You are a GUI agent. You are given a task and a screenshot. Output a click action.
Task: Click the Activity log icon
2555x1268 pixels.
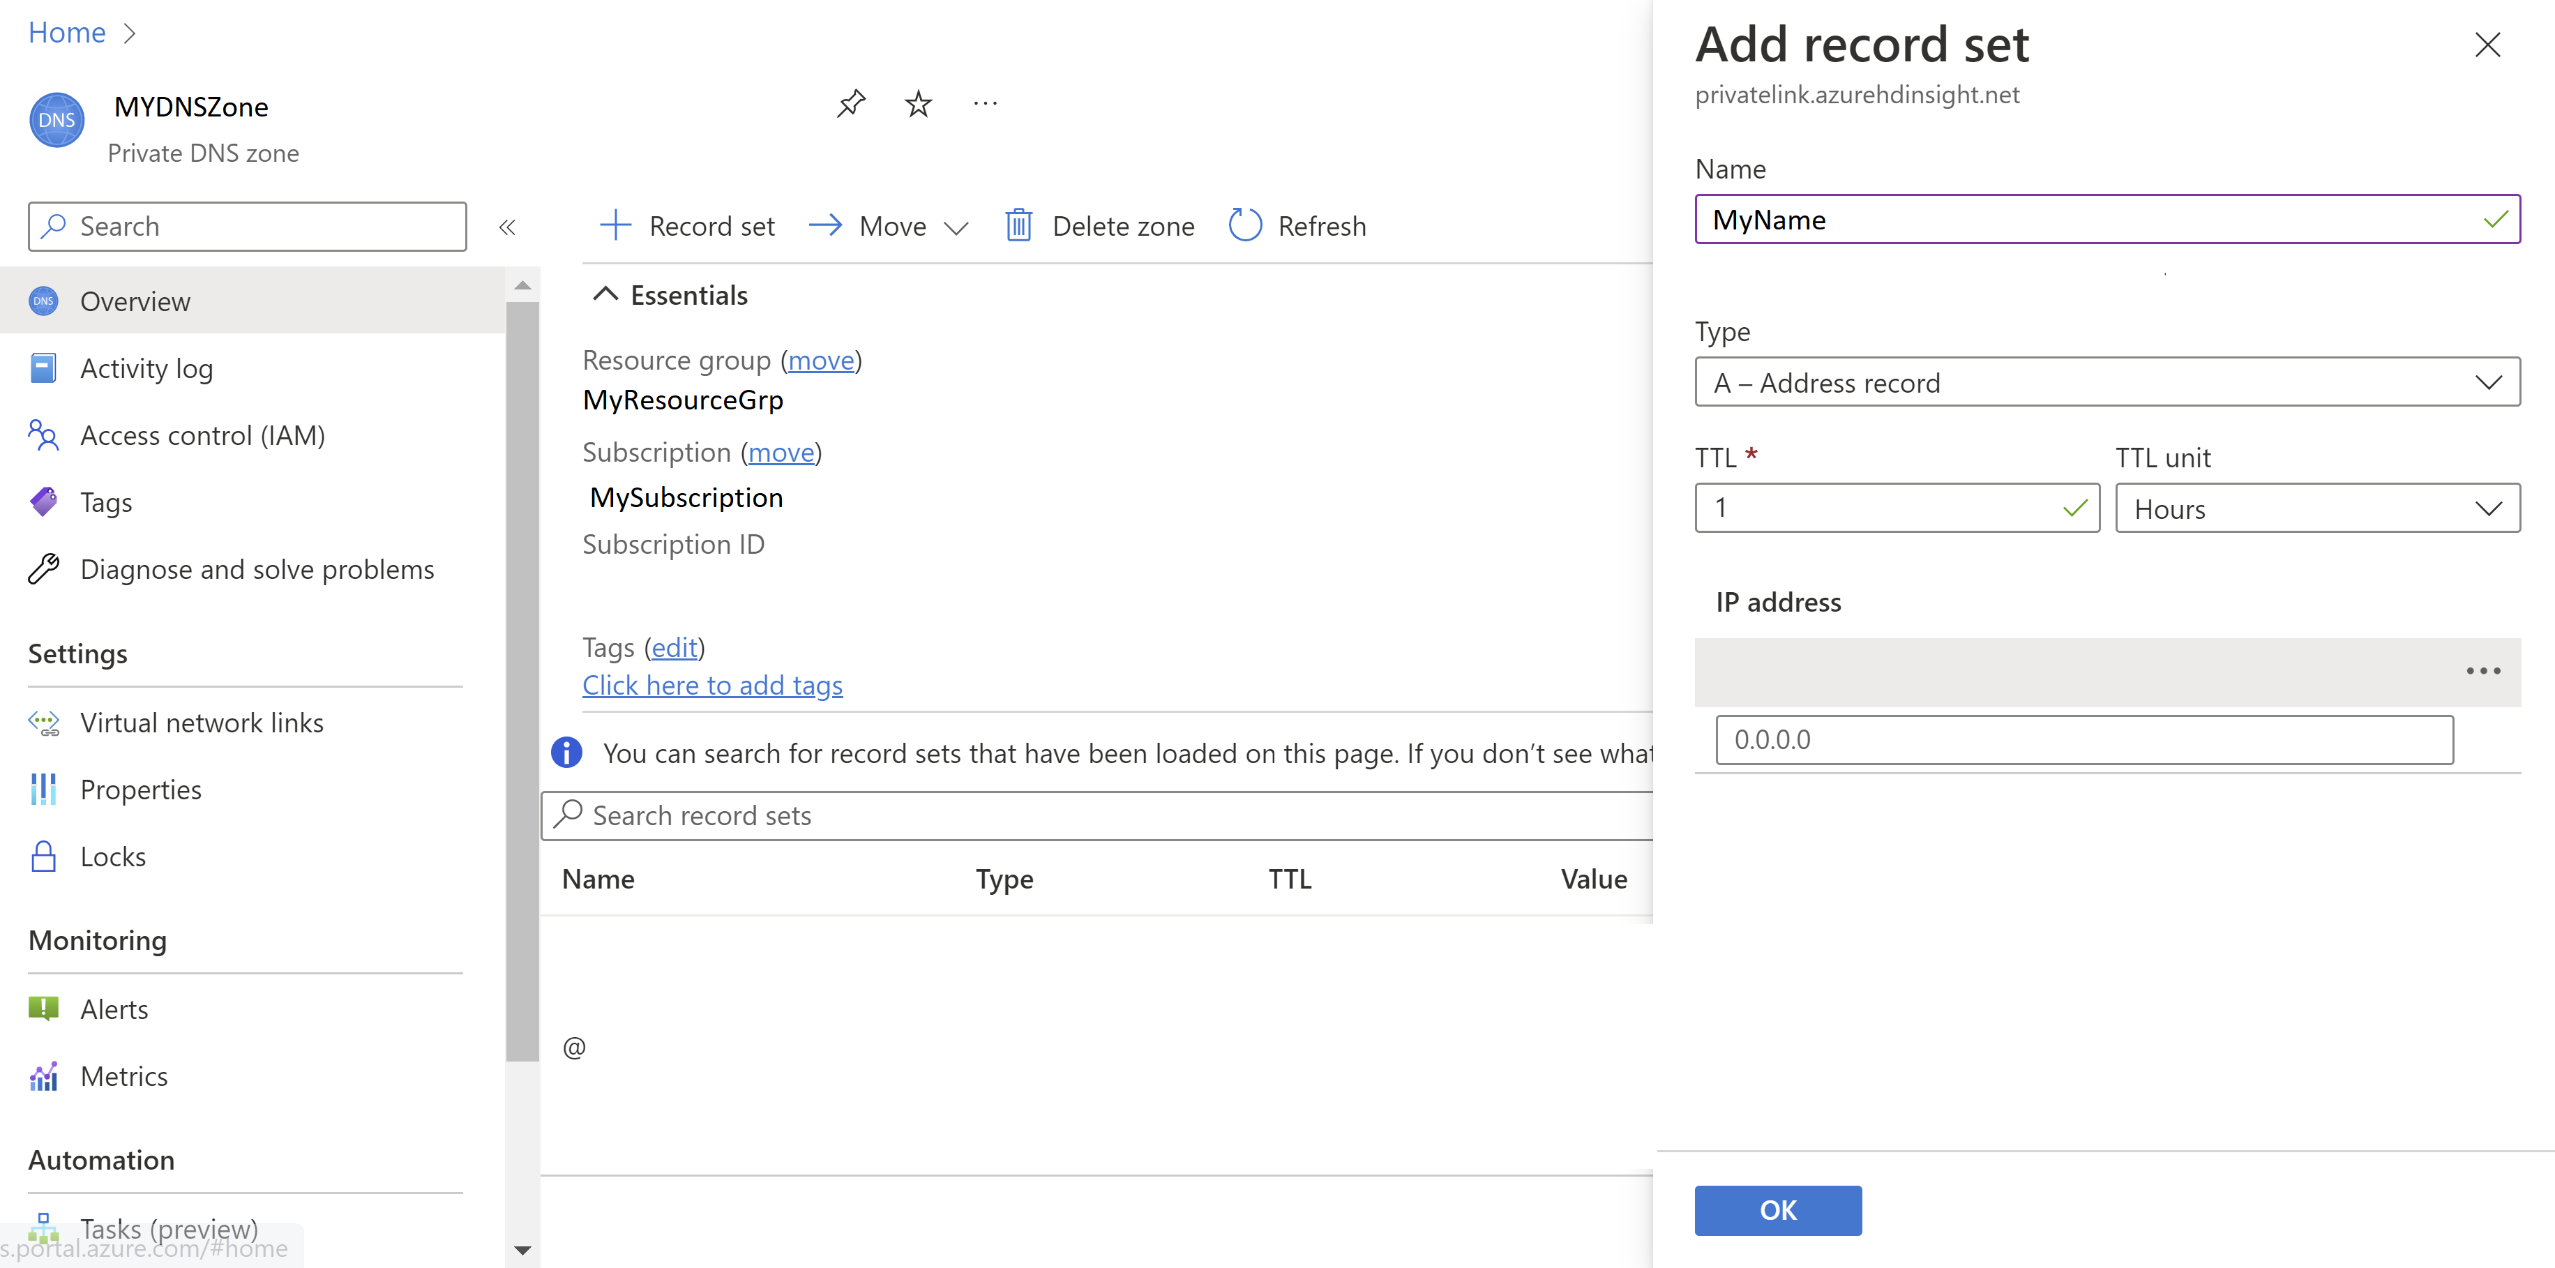pos(44,367)
